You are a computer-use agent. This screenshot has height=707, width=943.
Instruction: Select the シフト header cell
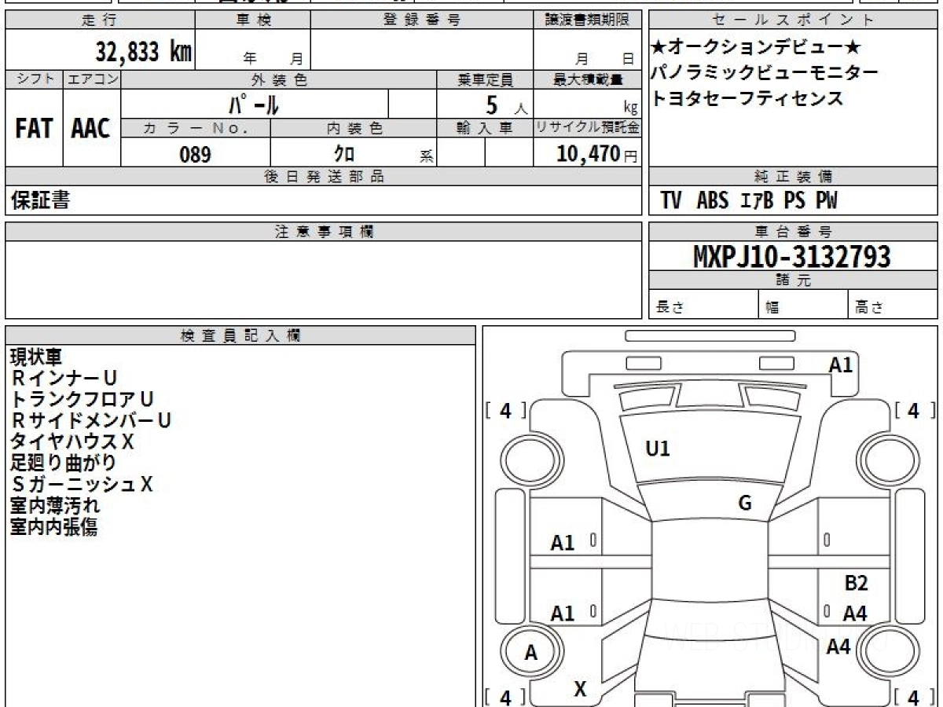pyautogui.click(x=34, y=79)
